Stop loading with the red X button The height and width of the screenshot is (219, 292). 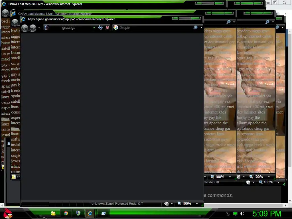tap(108, 28)
